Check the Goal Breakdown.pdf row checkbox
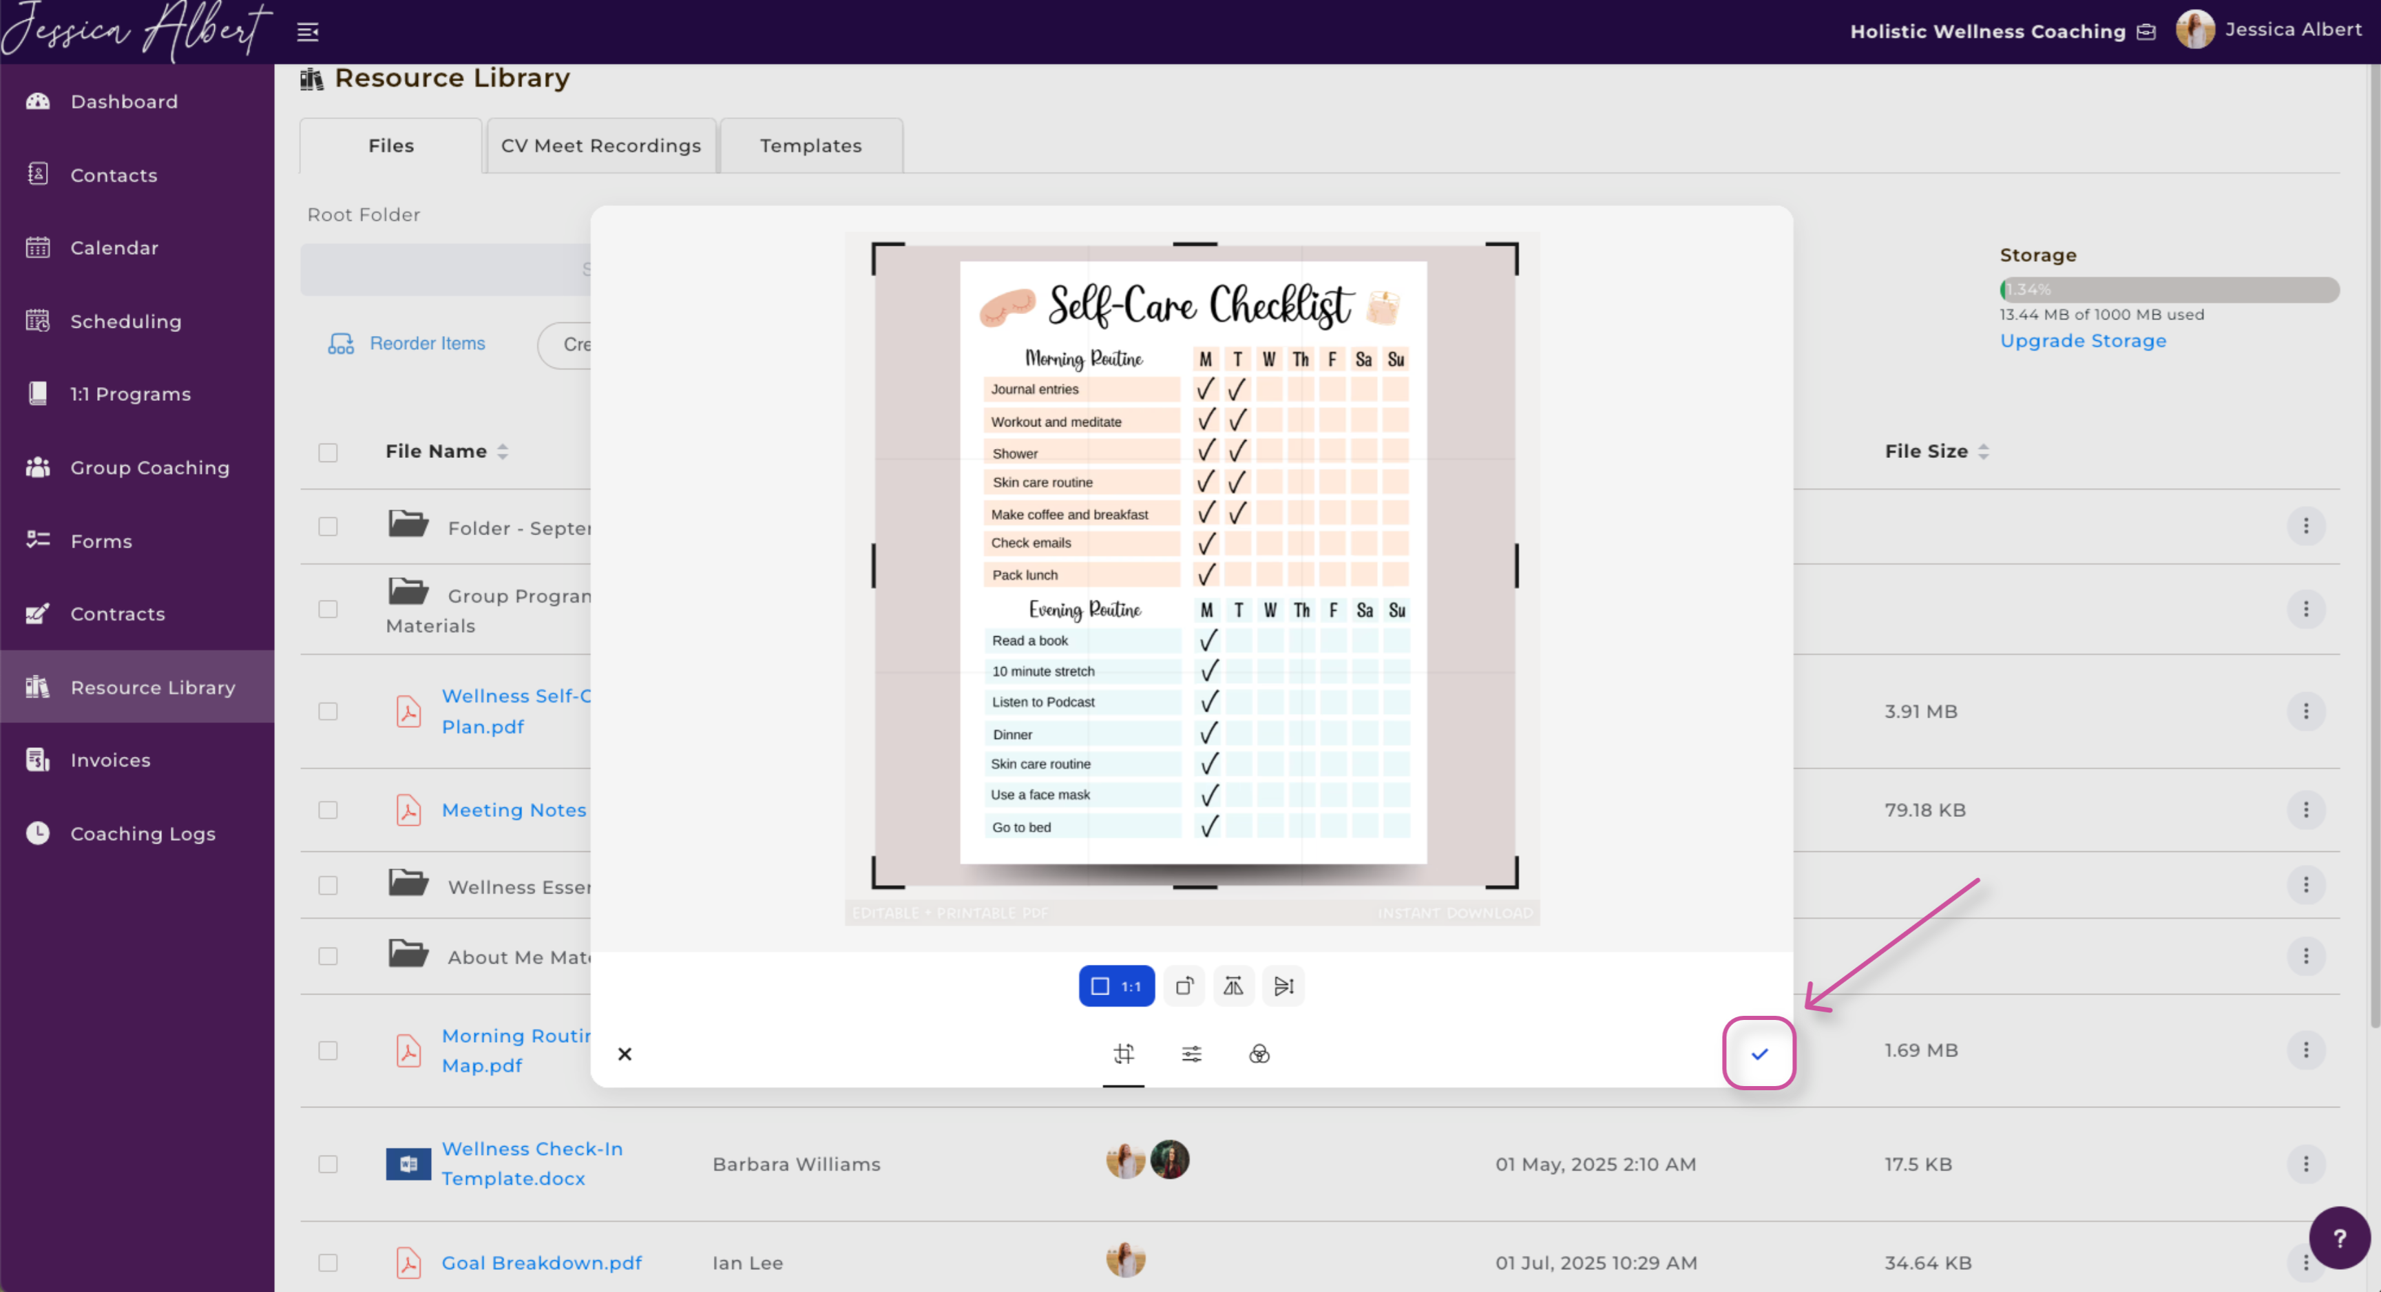The image size is (2381, 1292). point(328,1262)
